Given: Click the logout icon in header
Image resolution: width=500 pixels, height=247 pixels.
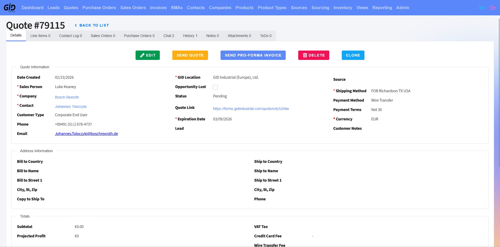Looking at the screenshot, I should point(493,8).
